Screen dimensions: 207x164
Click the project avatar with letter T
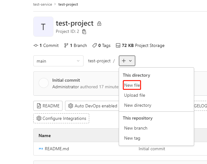pyautogui.click(x=43, y=27)
